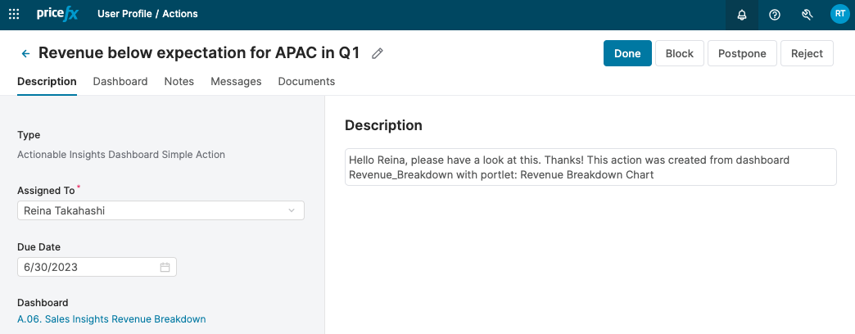855x334 pixels.
Task: Expand the Assigned To dropdown
Action: (x=292, y=210)
